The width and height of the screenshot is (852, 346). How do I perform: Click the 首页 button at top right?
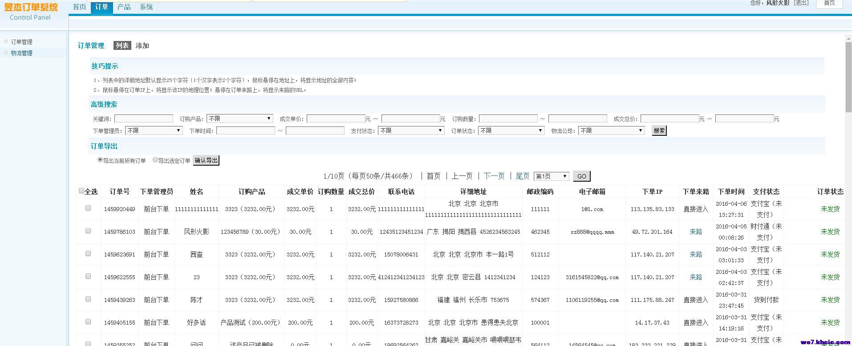(829, 3)
